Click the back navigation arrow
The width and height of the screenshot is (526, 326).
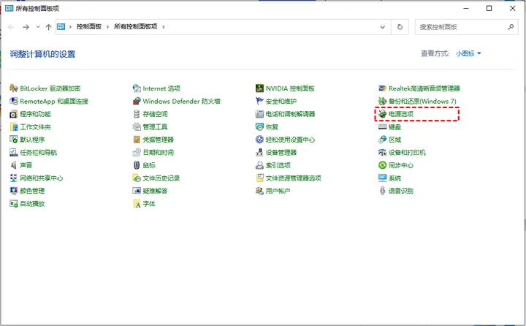11,27
